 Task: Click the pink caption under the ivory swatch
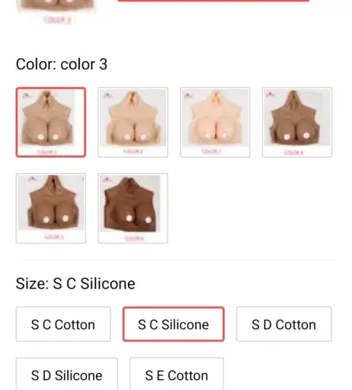(x=211, y=152)
